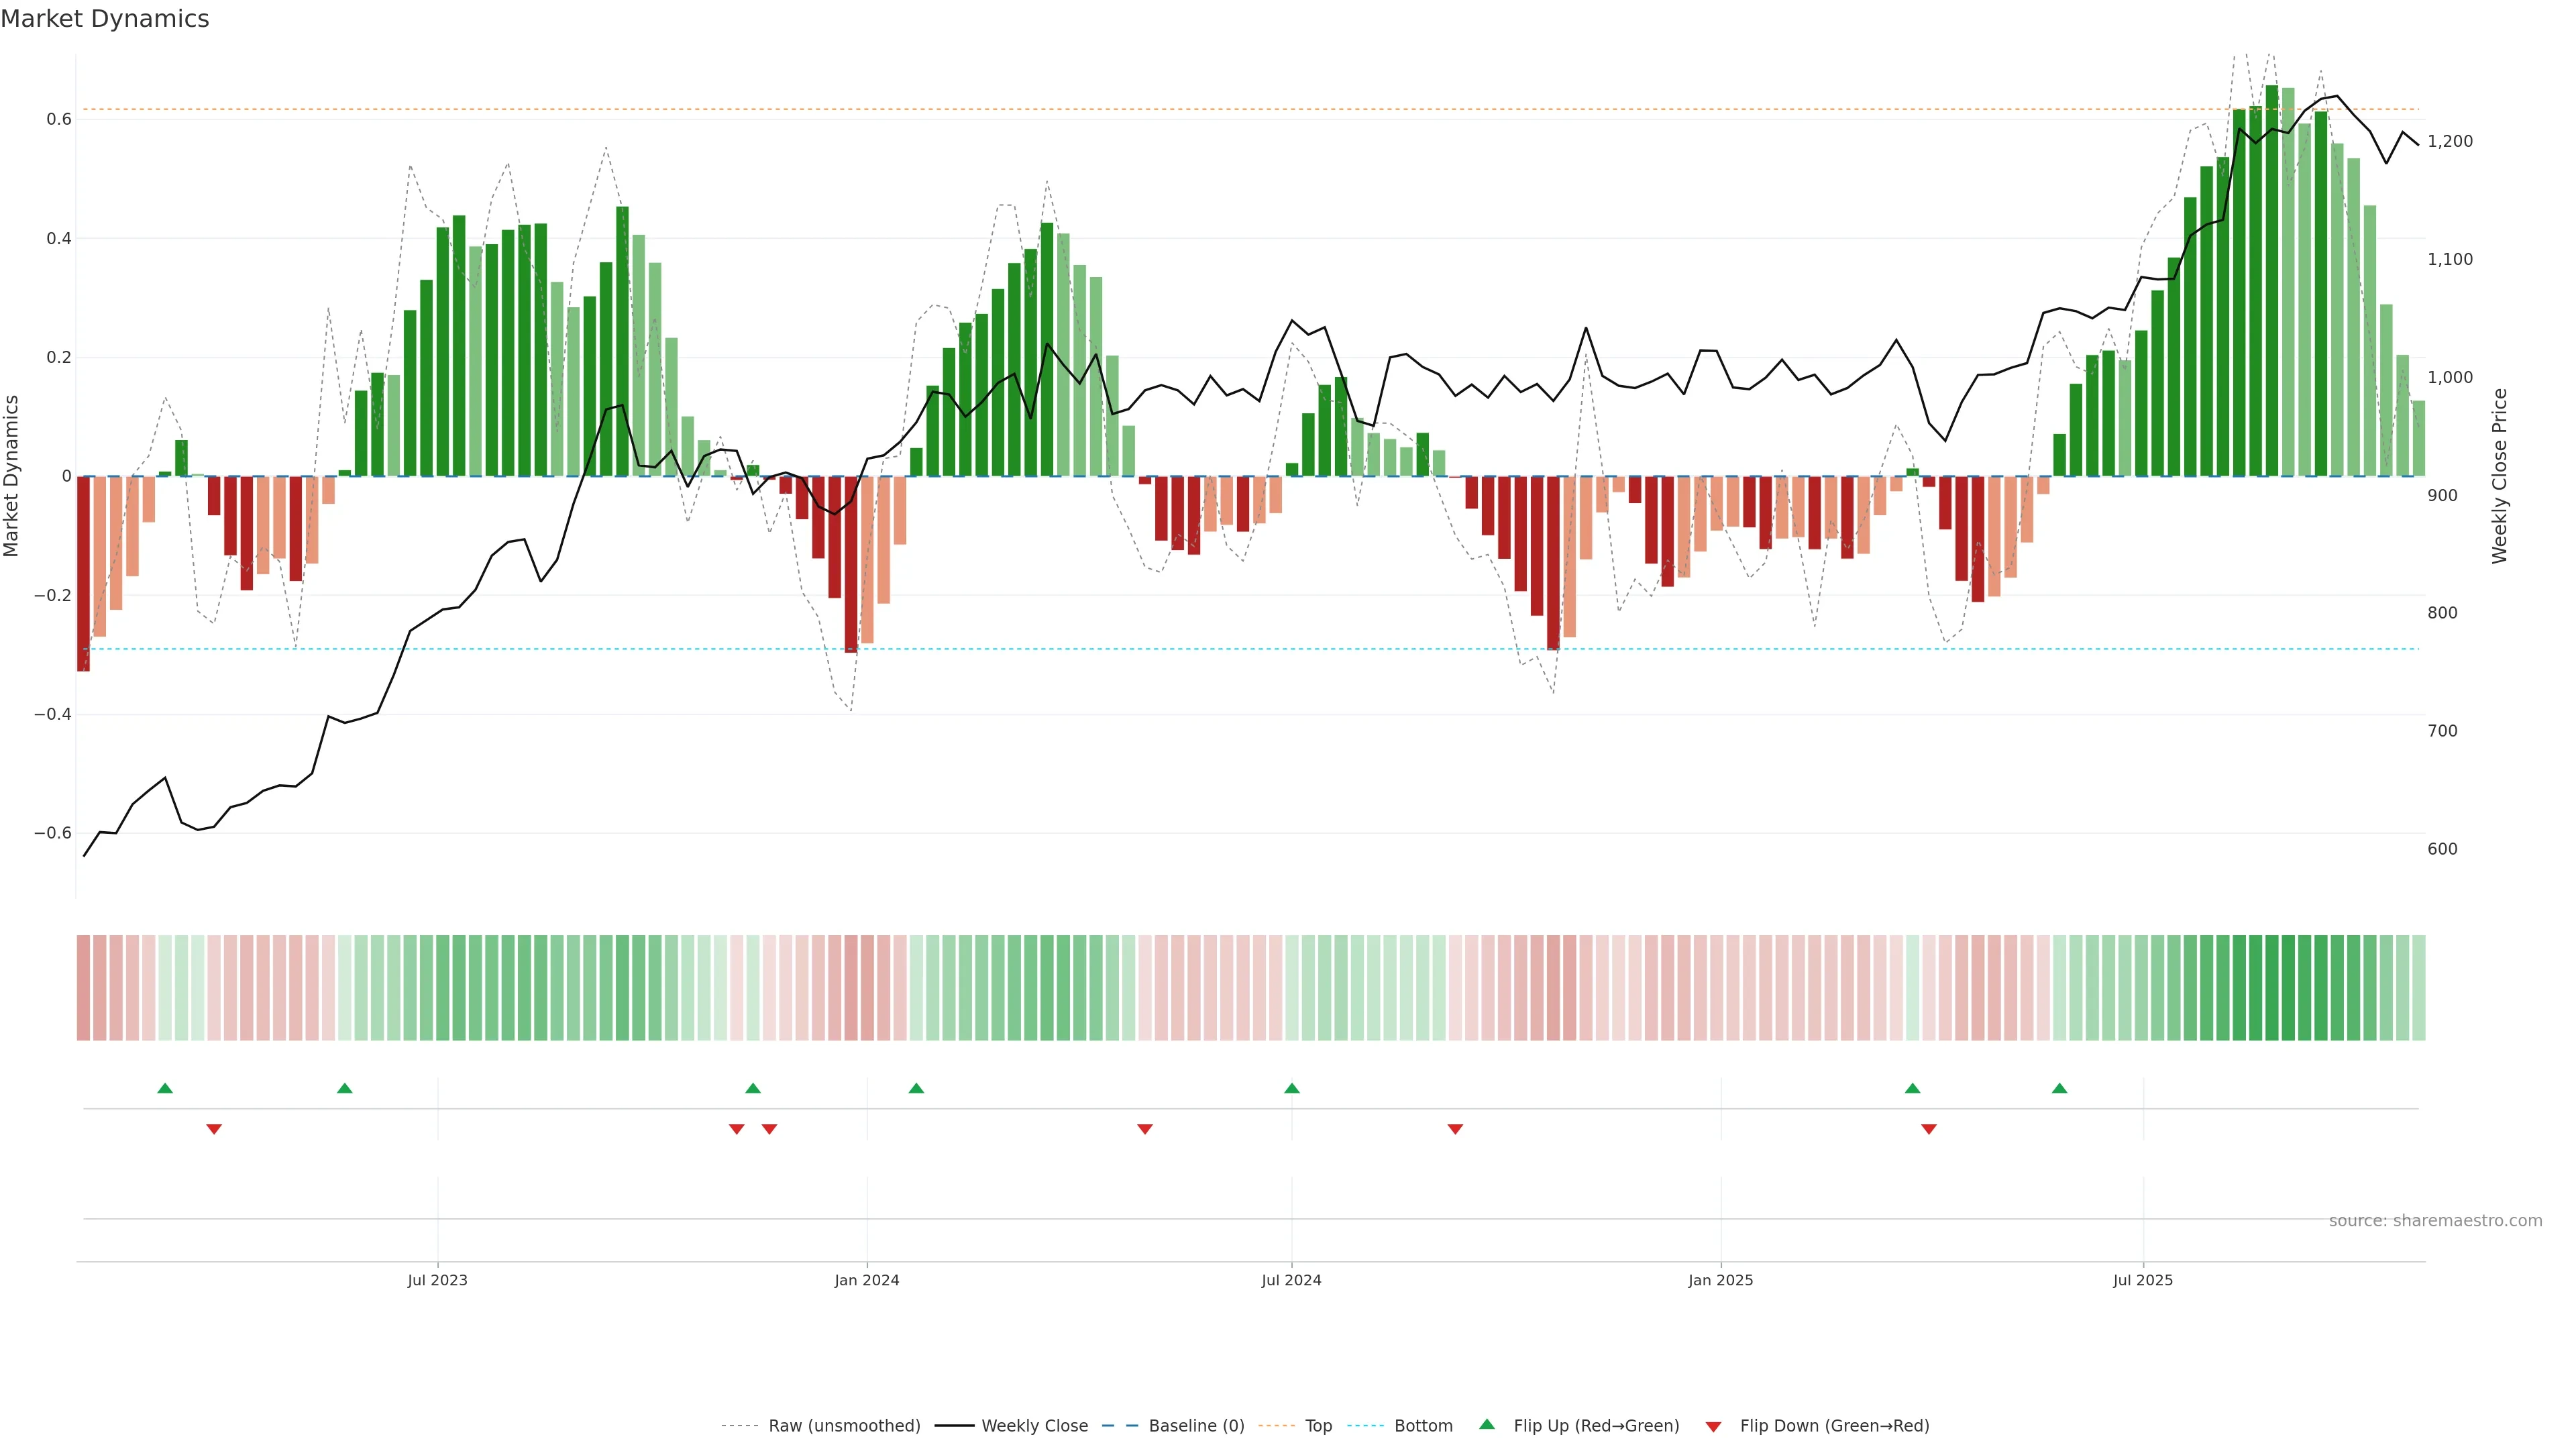The width and height of the screenshot is (2576, 1449).
Task: Click the source: sharemaestro.com text
Action: tap(2435, 1221)
